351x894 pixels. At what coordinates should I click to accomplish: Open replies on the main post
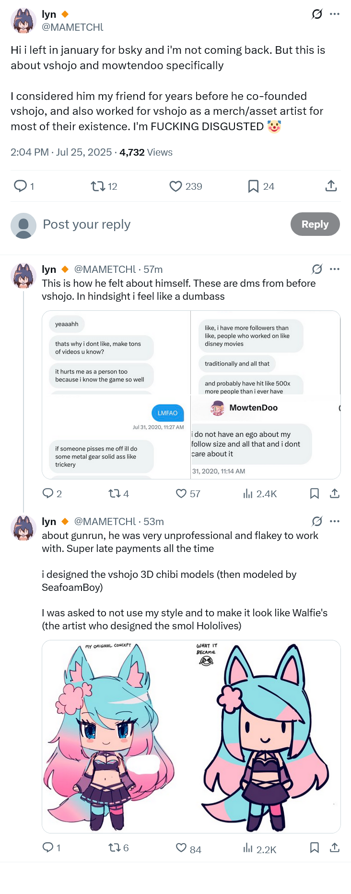point(20,186)
